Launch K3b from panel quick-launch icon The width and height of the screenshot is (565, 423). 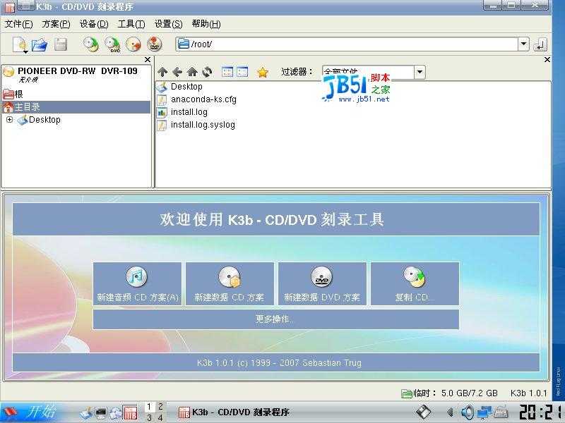coord(130,412)
